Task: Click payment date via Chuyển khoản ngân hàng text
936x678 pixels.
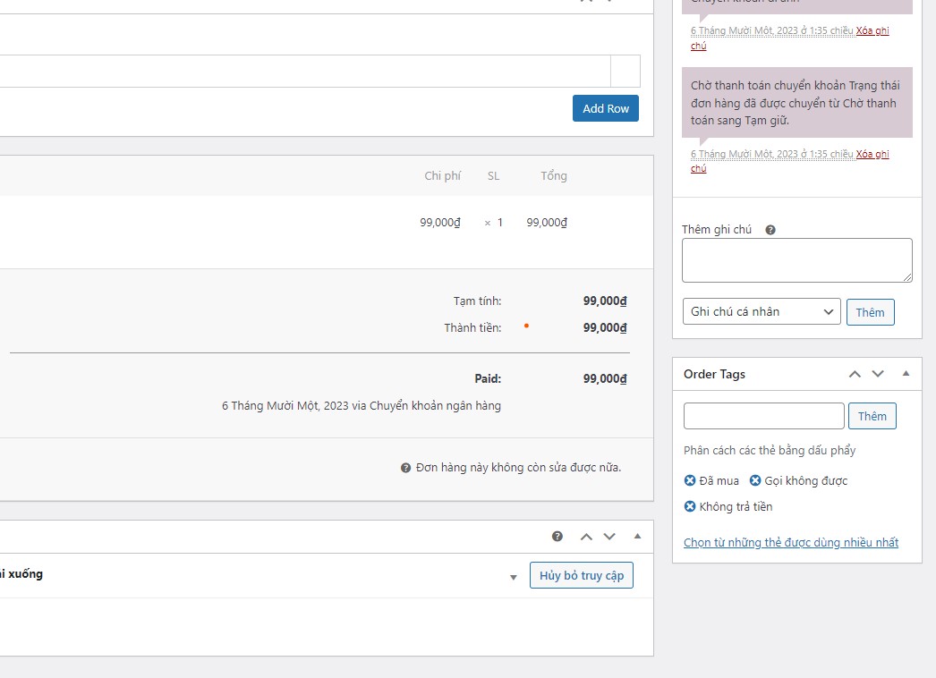Action: (362, 406)
